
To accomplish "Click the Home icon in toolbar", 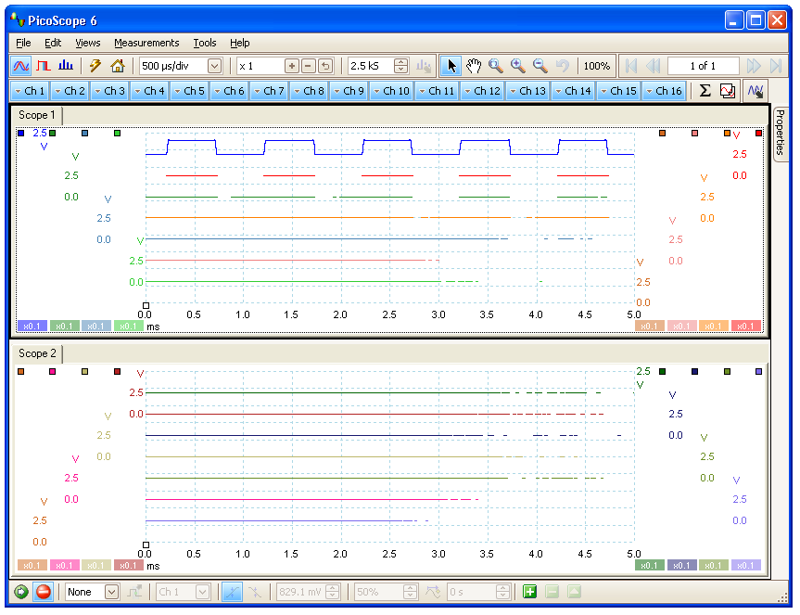I will [x=118, y=66].
